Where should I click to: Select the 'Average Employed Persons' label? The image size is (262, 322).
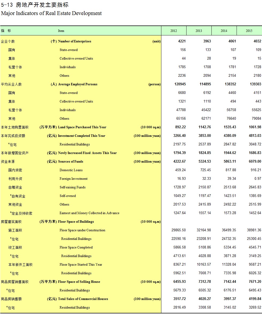click(78, 84)
